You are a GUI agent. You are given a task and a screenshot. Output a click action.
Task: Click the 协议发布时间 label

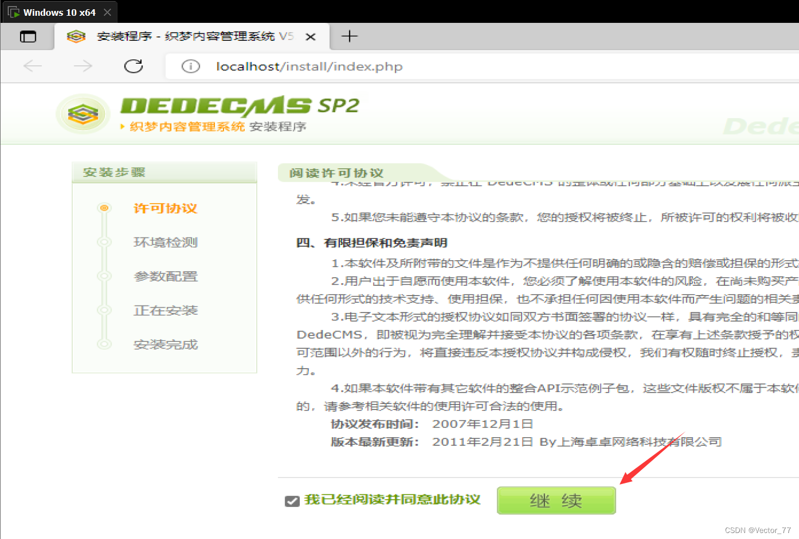click(375, 424)
